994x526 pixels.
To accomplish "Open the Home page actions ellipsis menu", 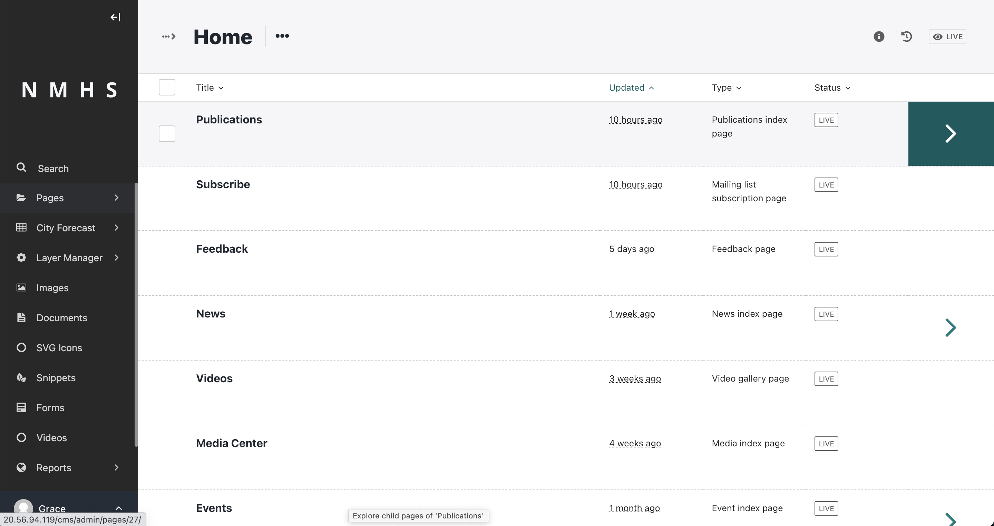I will pos(282,36).
